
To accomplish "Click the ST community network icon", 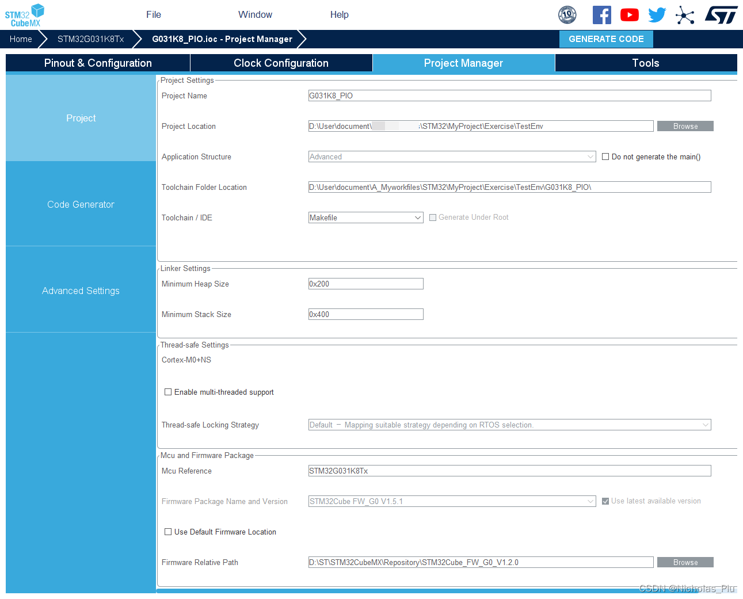I will (685, 15).
